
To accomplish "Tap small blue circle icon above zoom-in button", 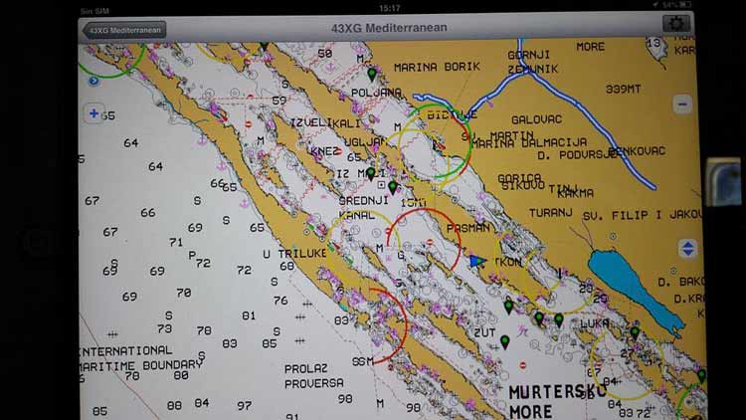I will [x=93, y=82].
